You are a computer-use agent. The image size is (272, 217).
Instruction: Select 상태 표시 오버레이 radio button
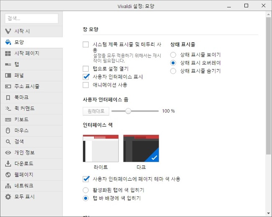(173, 63)
